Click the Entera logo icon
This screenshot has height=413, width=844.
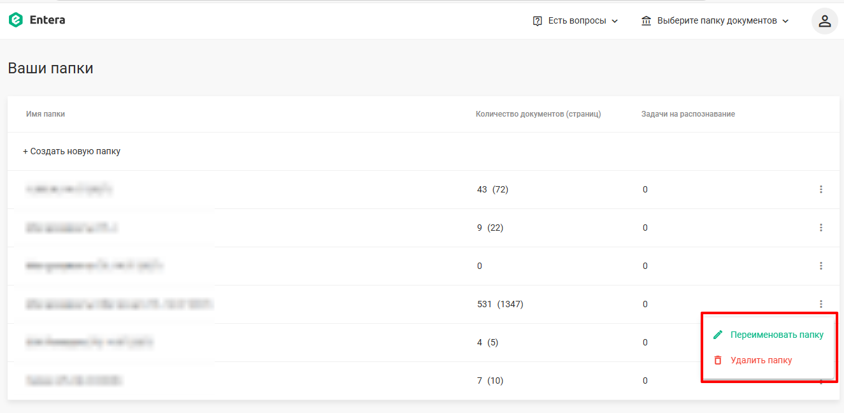(15, 20)
